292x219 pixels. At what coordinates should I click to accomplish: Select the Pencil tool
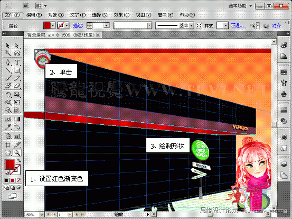click(17, 78)
